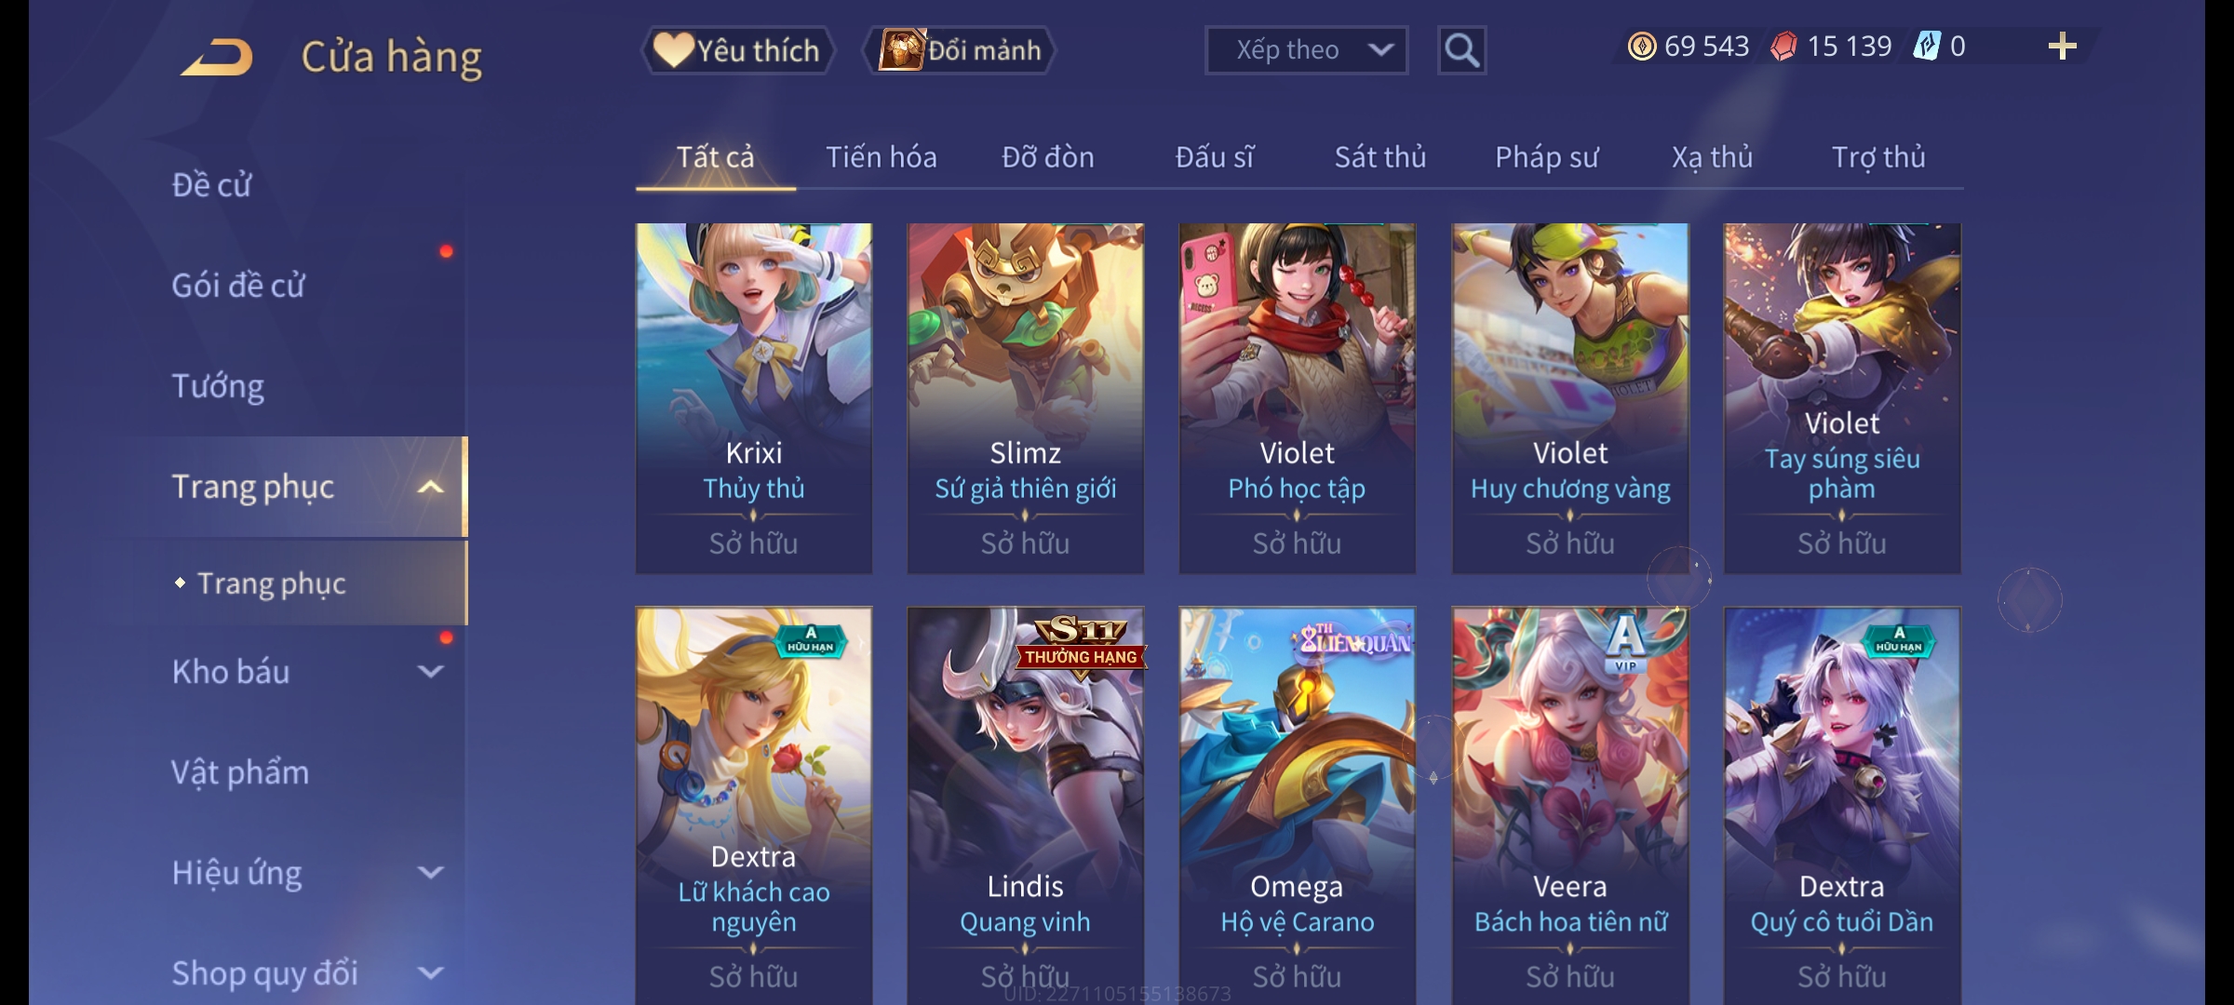Image resolution: width=2234 pixels, height=1005 pixels.
Task: Select the Tiến hóa filter tab
Action: [881, 157]
